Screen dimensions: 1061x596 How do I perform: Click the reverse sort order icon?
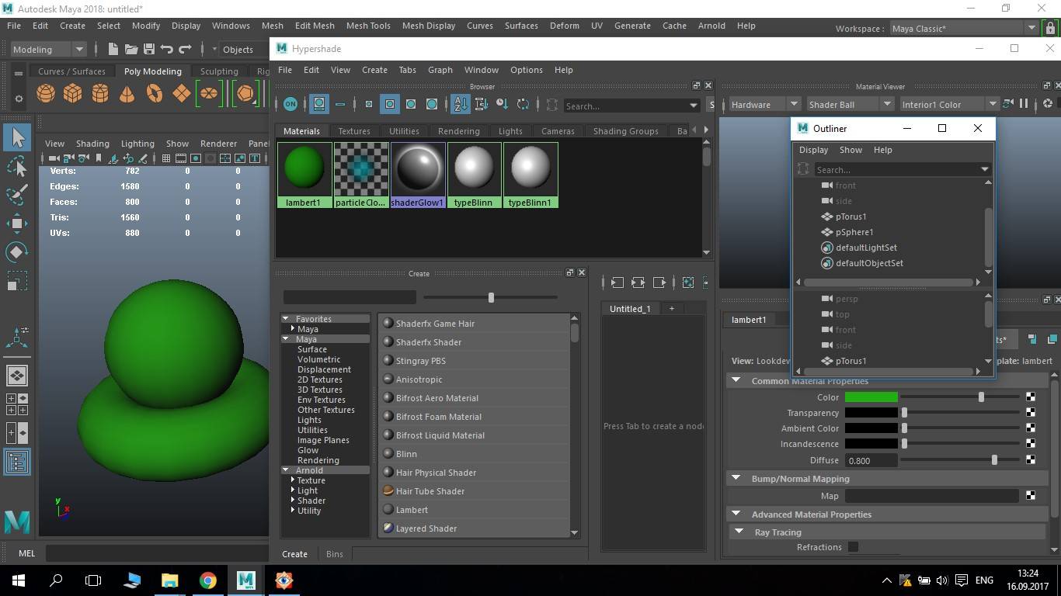524,104
